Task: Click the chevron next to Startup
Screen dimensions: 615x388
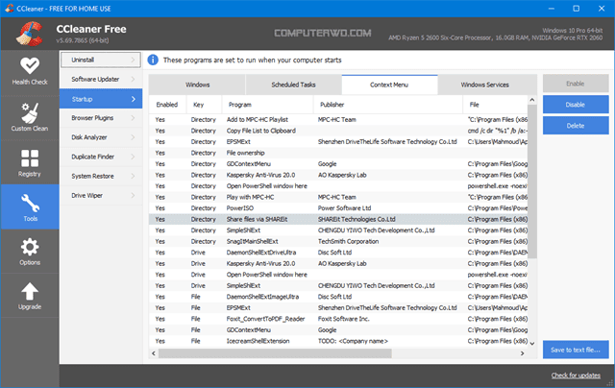Action: 134,99
